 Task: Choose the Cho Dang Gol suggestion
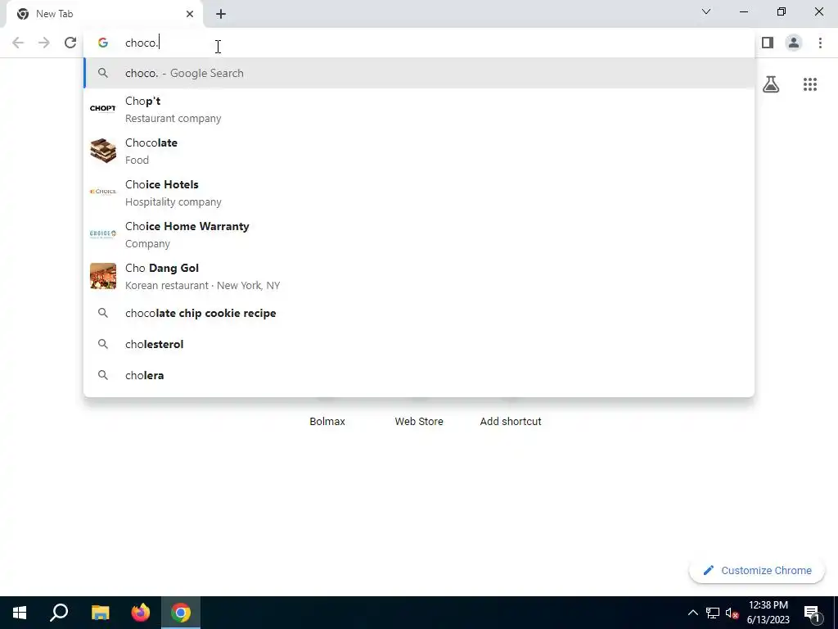pos(419,277)
